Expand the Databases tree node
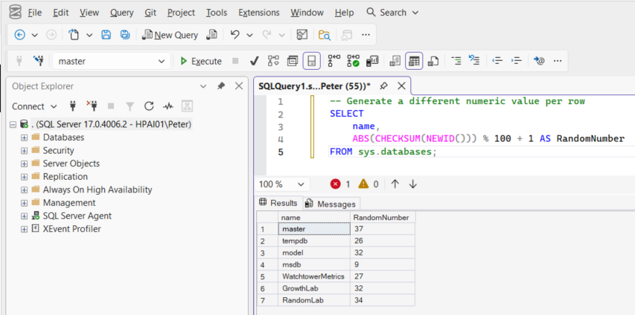The height and width of the screenshot is (315, 635). coord(24,137)
